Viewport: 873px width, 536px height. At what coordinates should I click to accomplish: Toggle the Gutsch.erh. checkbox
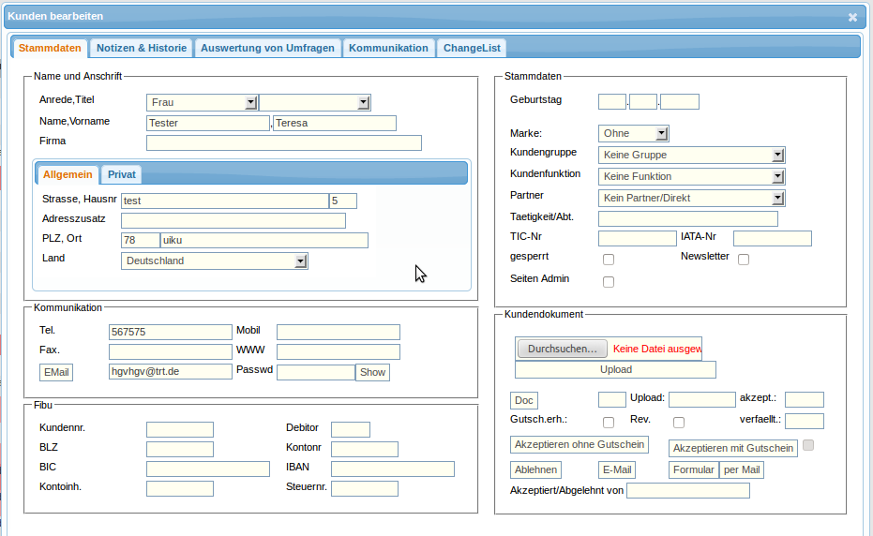coord(609,423)
